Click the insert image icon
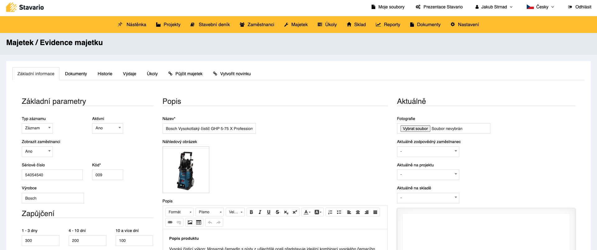The height and width of the screenshot is (250, 597). 190,222
